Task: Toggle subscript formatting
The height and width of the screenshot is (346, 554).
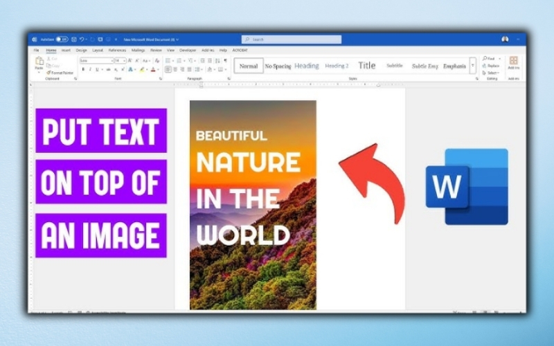Action: click(116, 70)
